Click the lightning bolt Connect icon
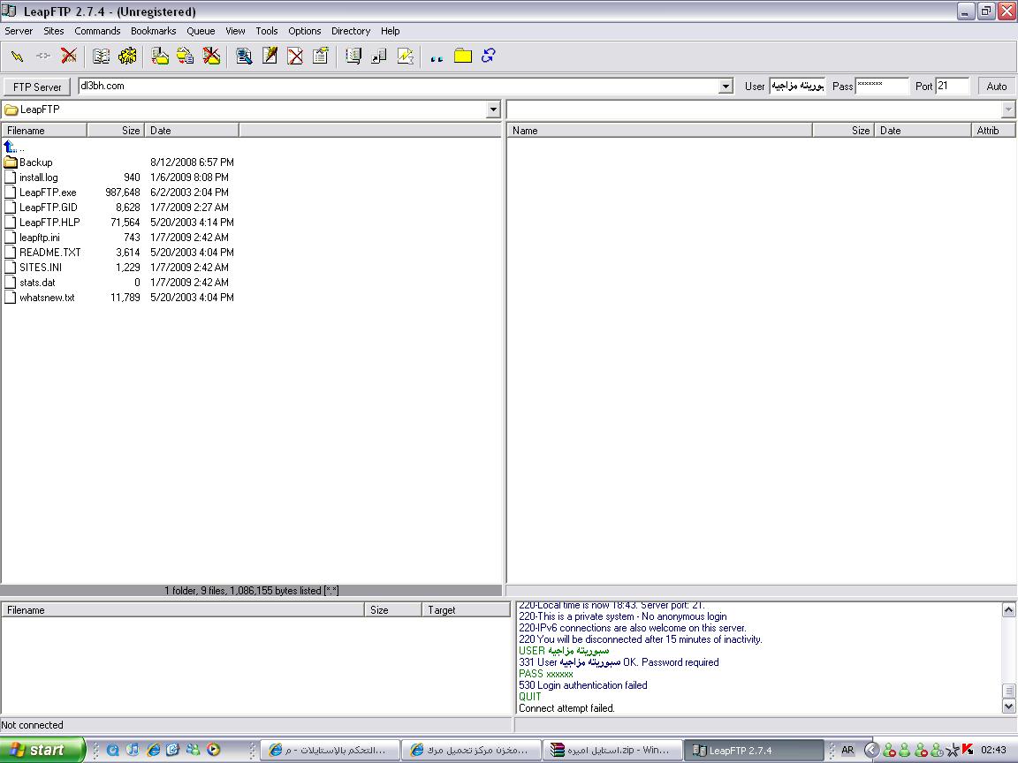Screen dimensions: 1018x763 (18, 57)
